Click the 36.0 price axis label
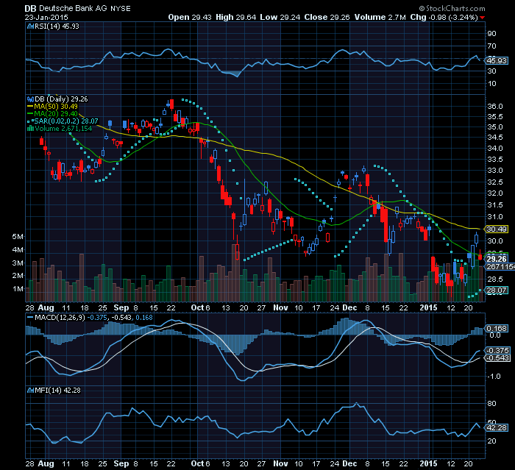Viewport: 515px width, 470px height. (x=495, y=106)
